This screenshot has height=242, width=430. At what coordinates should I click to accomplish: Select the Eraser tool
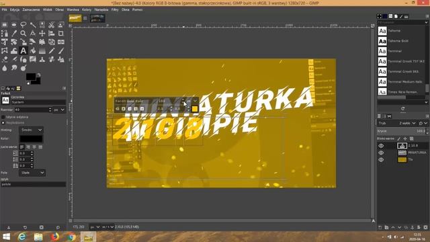[5, 59]
